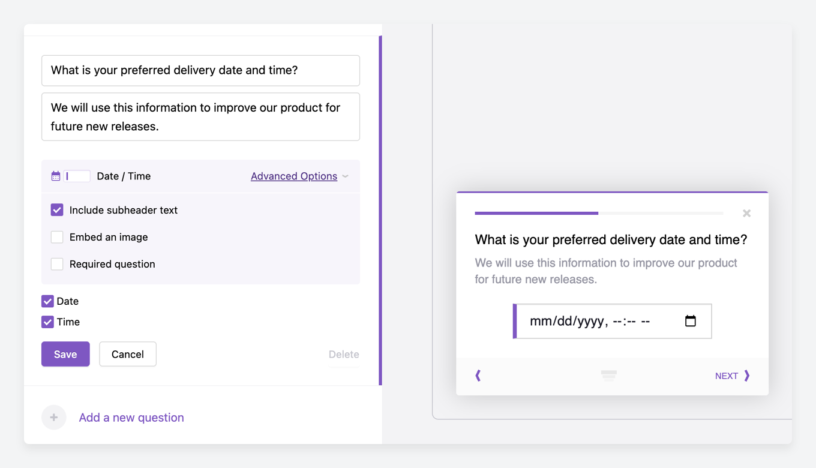The height and width of the screenshot is (468, 816).
Task: Click the Add a new question link
Action: pyautogui.click(x=131, y=418)
